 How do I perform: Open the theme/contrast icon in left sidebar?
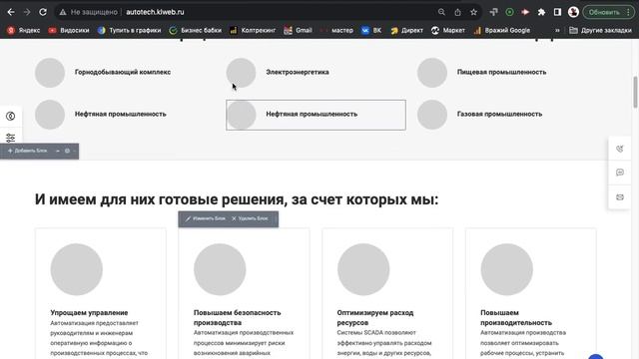[x=11, y=116]
